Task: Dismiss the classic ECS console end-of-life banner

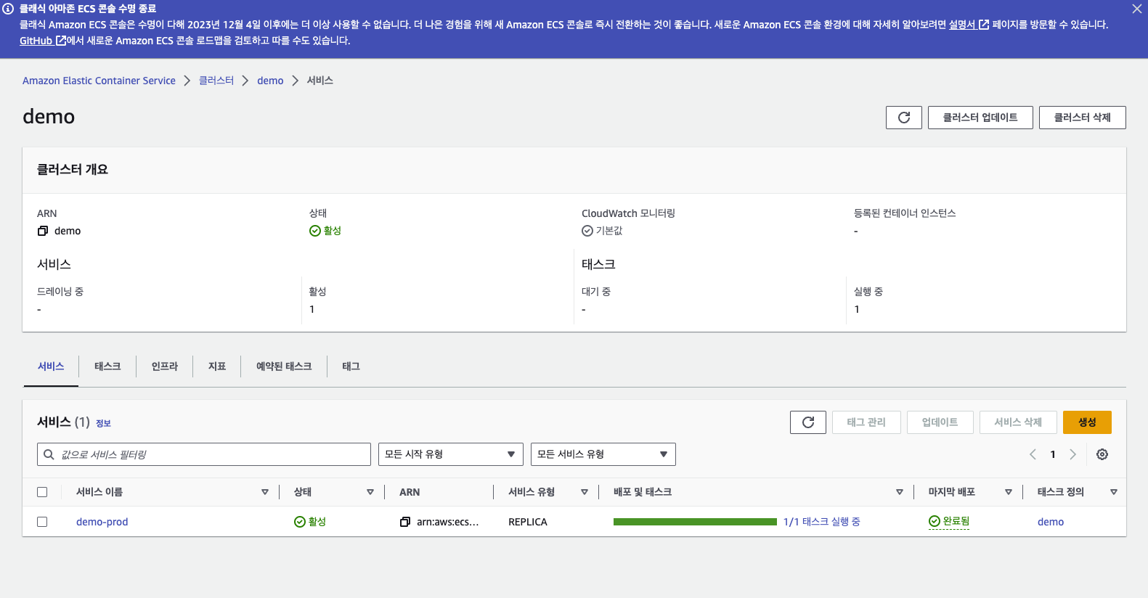Action: [x=1136, y=9]
